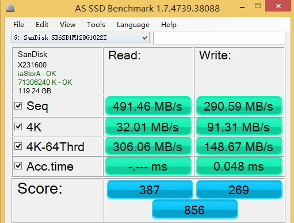Open the Language menu
294x223 pixels.
click(133, 25)
